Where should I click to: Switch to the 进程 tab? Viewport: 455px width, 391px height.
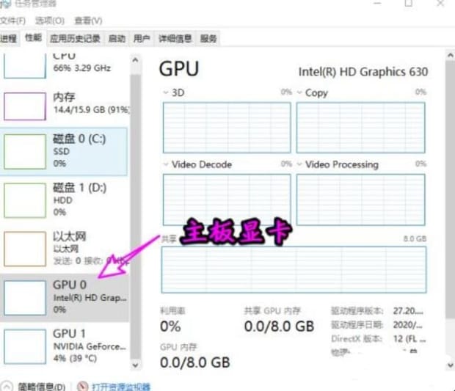pos(9,38)
